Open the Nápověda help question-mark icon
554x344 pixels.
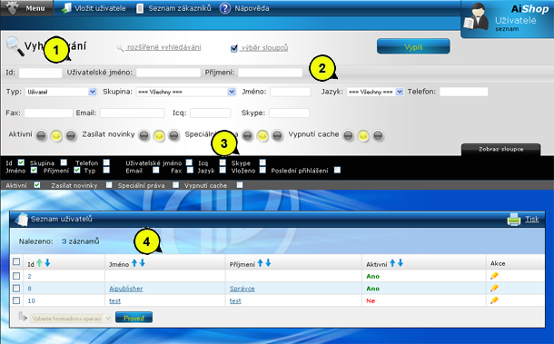click(x=225, y=8)
